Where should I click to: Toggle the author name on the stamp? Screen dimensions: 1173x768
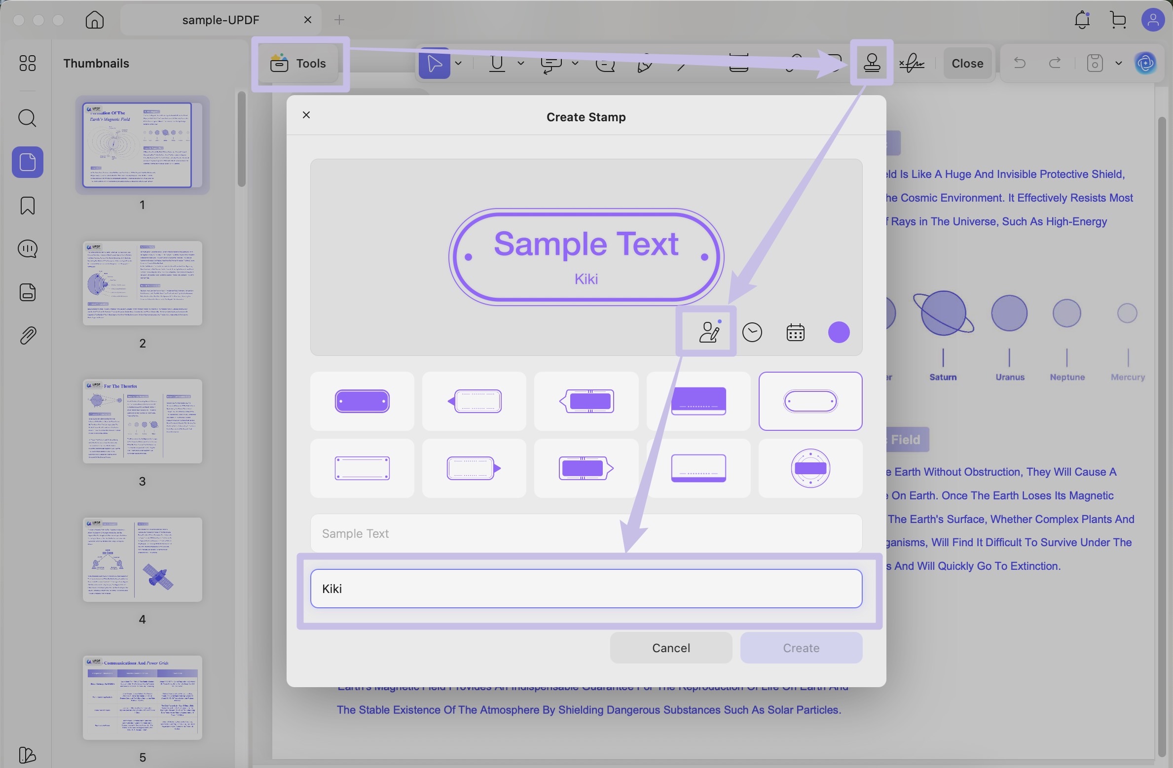tap(706, 331)
